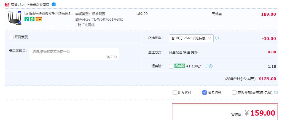
Task: Click the Tmall logo icon beside store name
Action: 7,5
